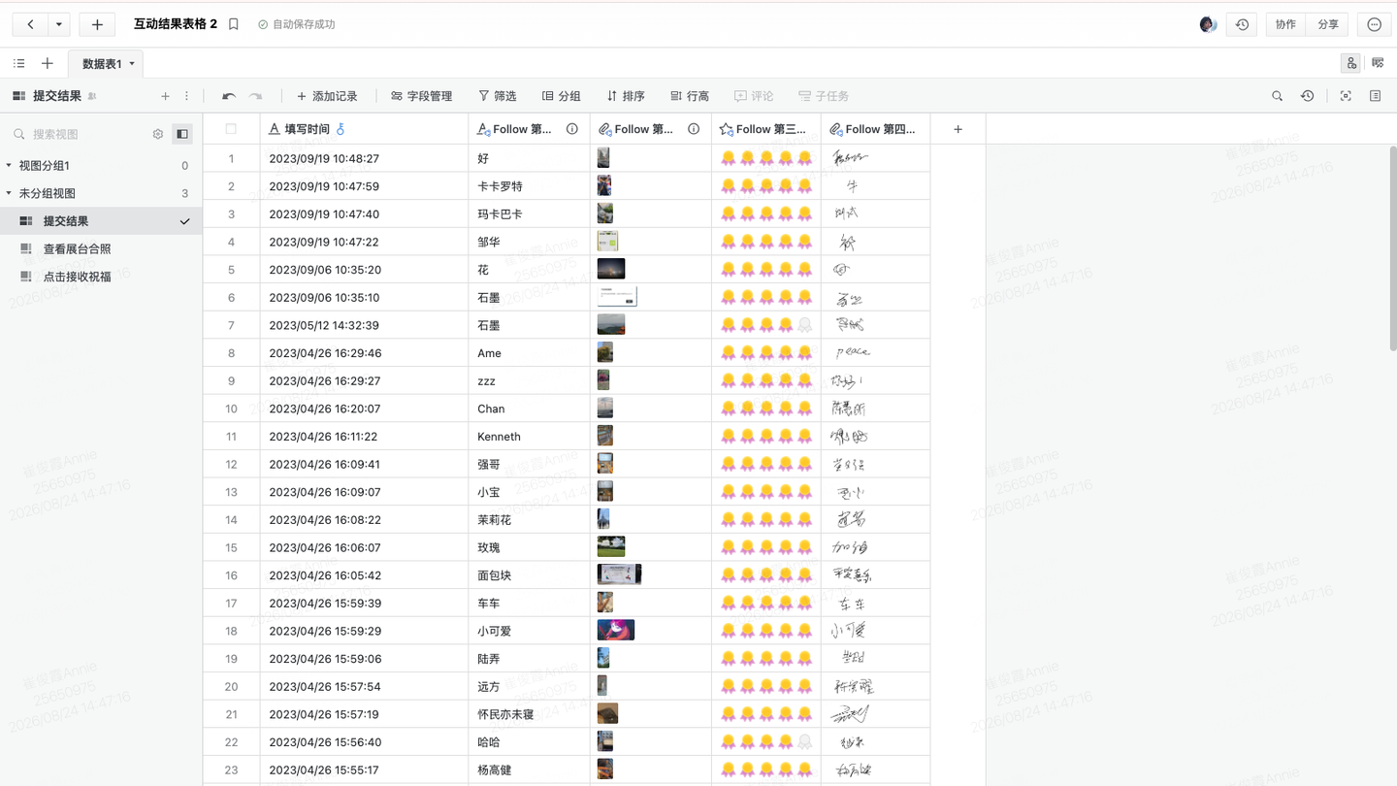
Task: Add a new column with header plus
Action: 958,129
